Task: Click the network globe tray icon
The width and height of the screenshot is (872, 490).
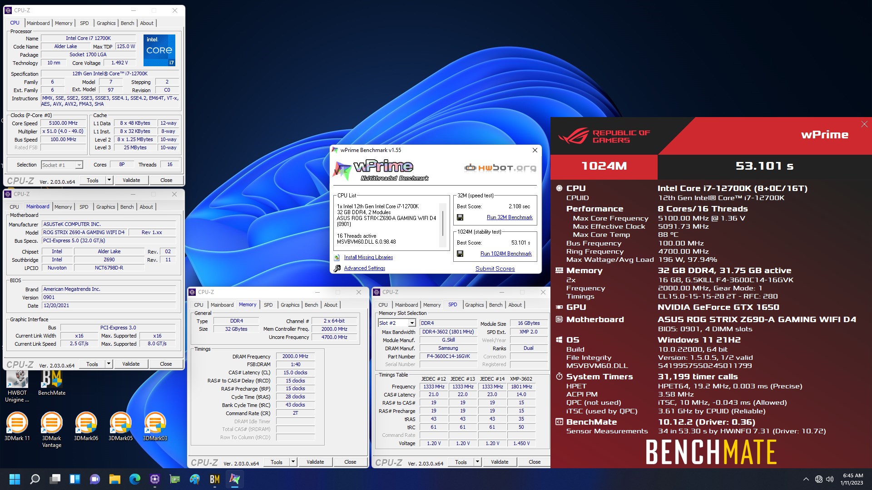Action: click(818, 479)
